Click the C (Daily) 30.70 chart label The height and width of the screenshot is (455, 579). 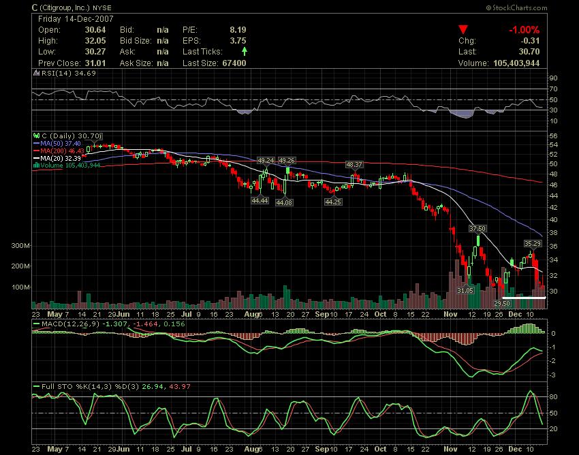72,136
